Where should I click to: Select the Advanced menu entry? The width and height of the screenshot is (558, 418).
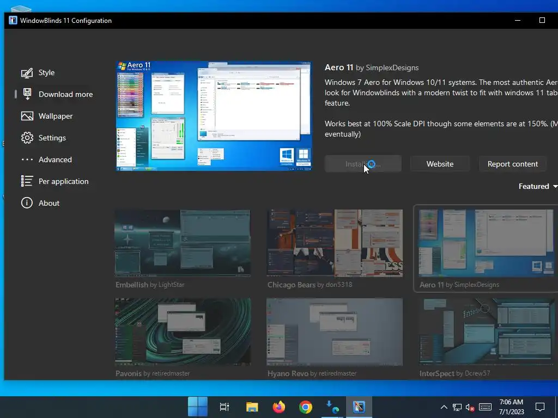(55, 159)
